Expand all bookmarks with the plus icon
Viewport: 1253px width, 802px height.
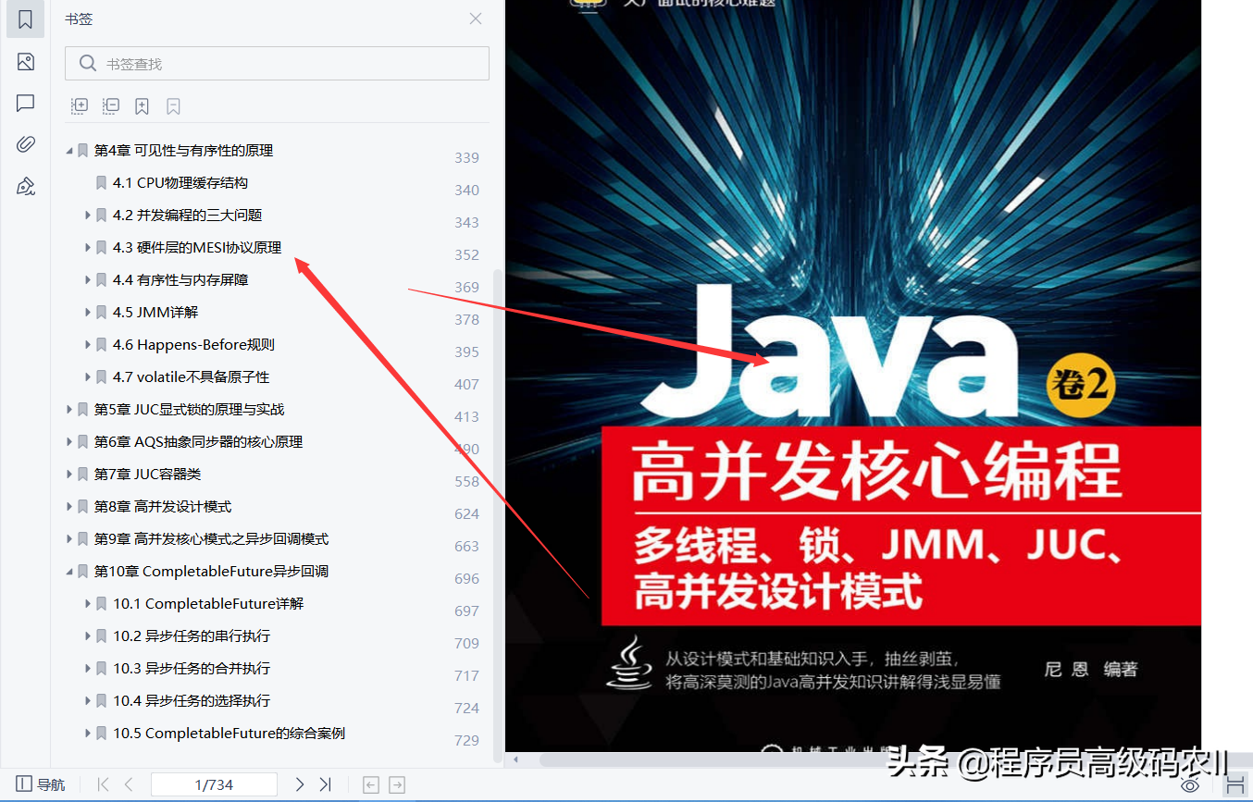(80, 105)
